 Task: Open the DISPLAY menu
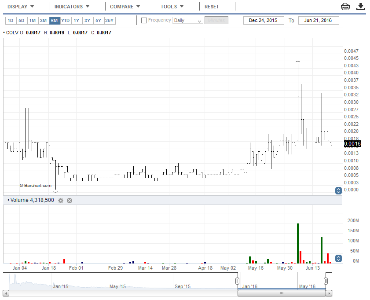point(21,7)
